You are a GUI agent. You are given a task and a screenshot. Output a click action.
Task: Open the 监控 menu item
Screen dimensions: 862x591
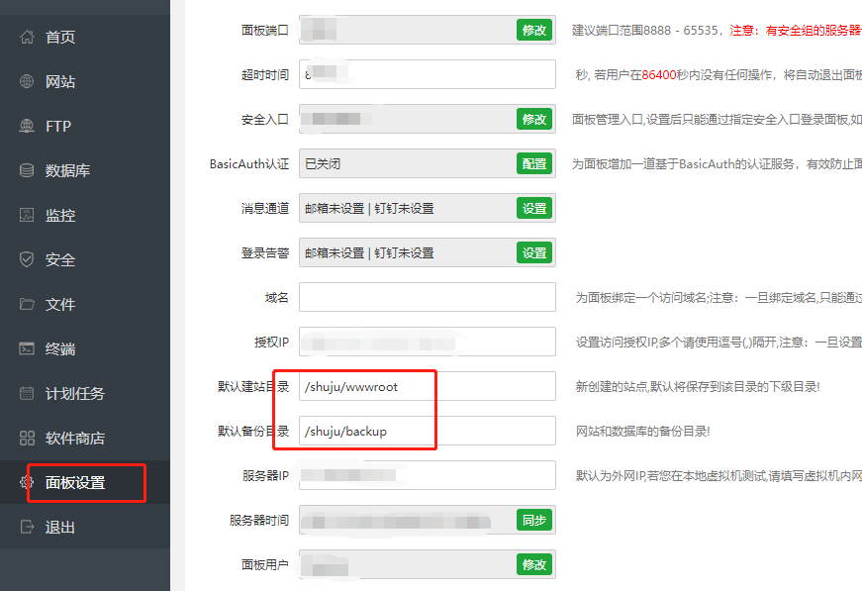point(85,215)
